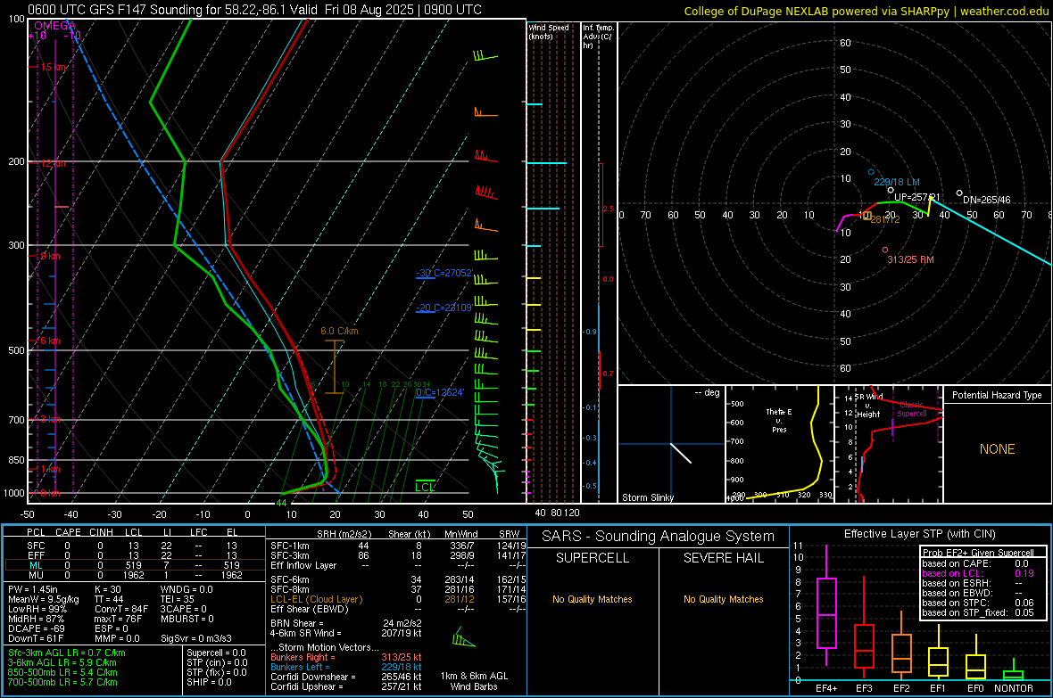Click the DCAPE = -69 value
Screen dimensions: 1053x698
[x=36, y=628]
